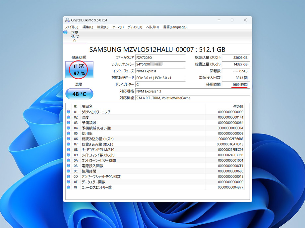Image resolution: width=305 pixels, height=228 pixels.
Task: Click the 正常 97 % health status button
Action: point(79,70)
